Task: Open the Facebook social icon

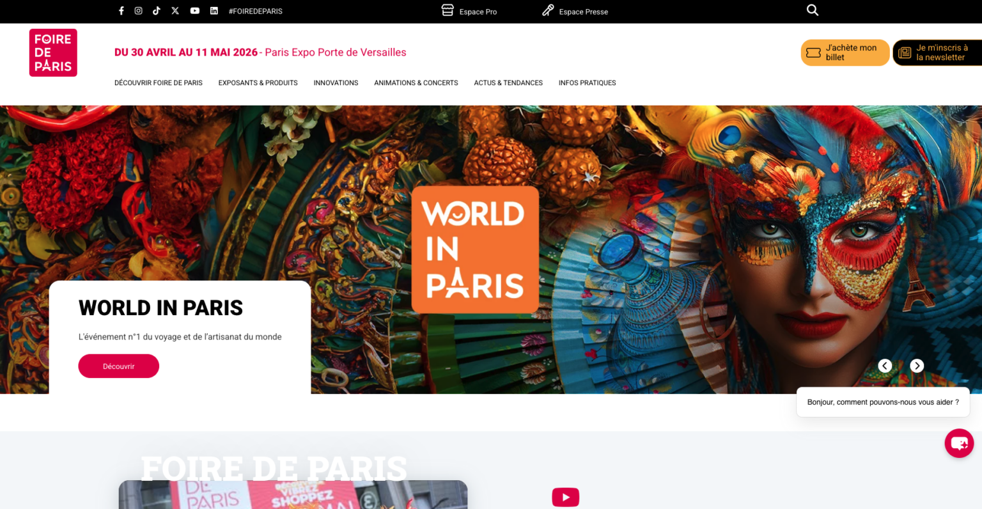Action: pyautogui.click(x=121, y=11)
